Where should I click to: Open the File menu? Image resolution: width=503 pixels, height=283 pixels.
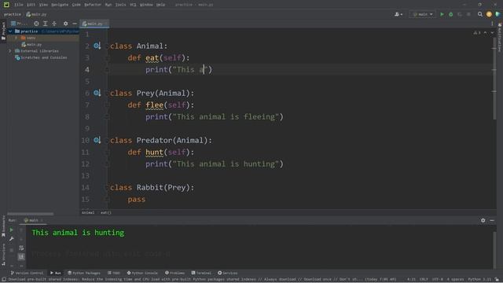pos(19,5)
